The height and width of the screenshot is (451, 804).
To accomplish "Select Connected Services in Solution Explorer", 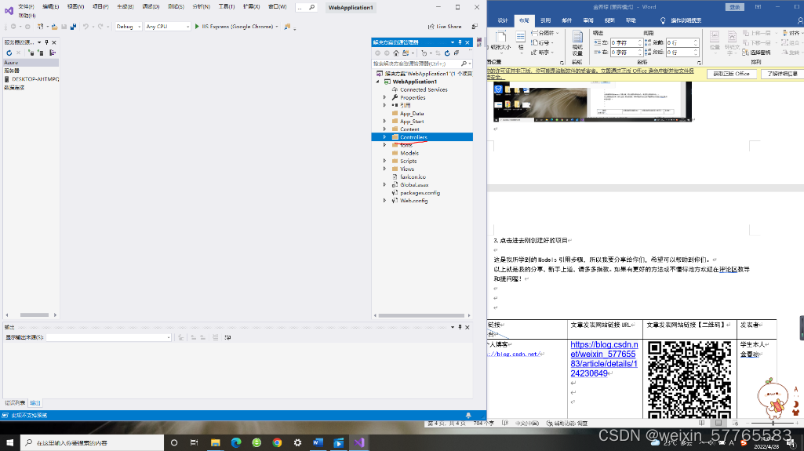I will click(x=424, y=89).
